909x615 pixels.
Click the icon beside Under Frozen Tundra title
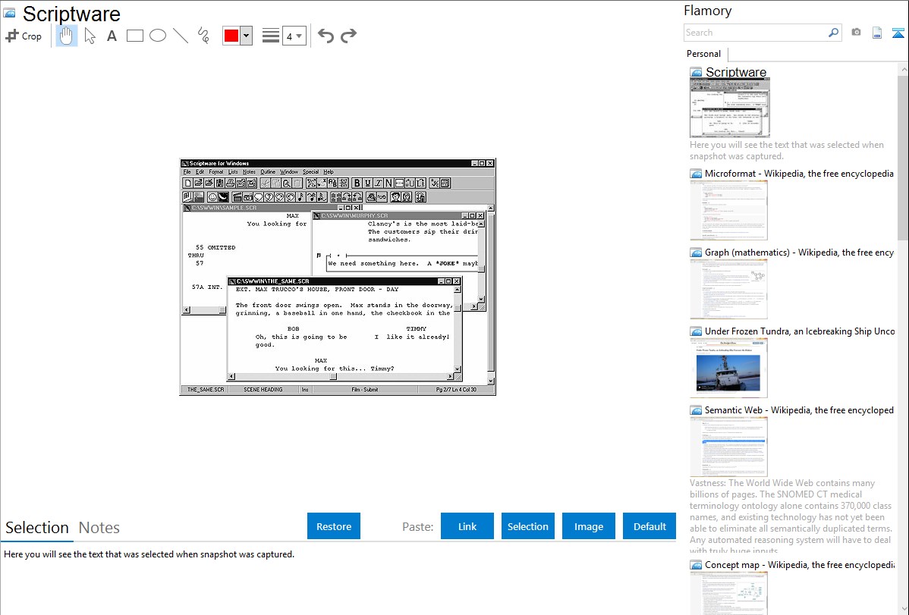click(697, 331)
